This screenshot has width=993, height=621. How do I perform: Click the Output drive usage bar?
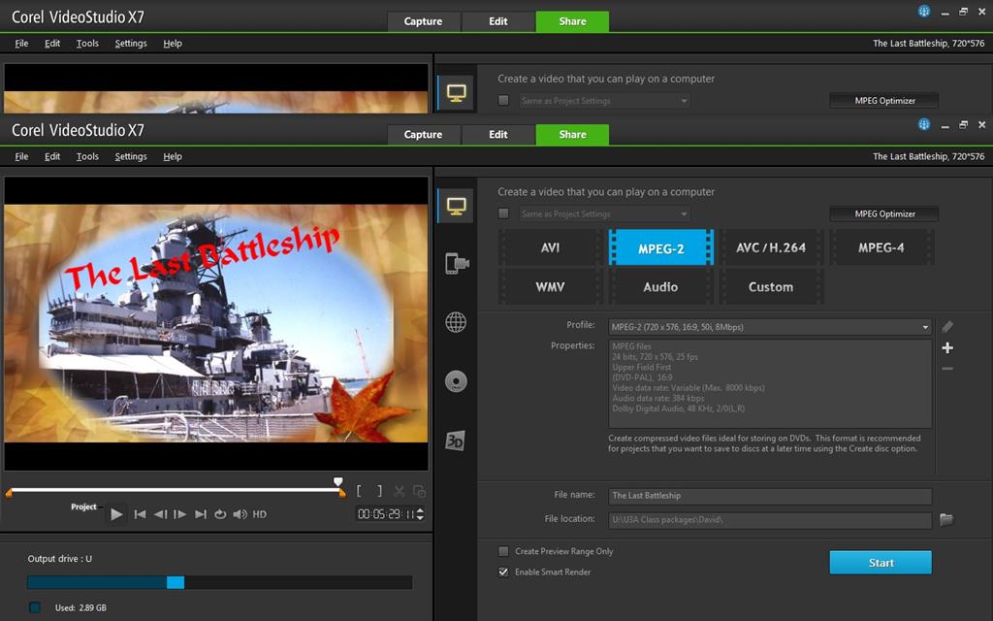pyautogui.click(x=220, y=582)
